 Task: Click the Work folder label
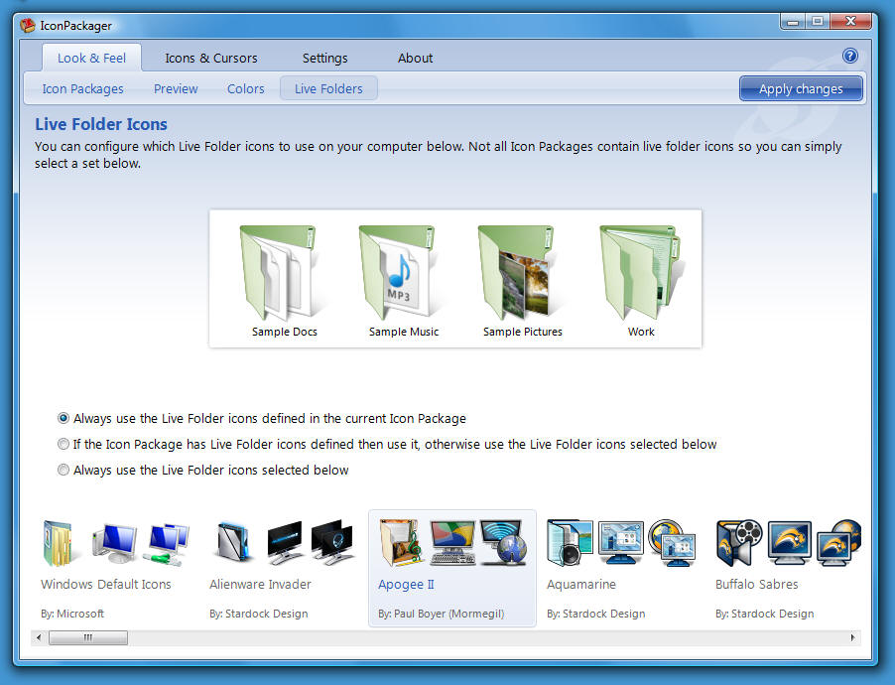pos(641,332)
